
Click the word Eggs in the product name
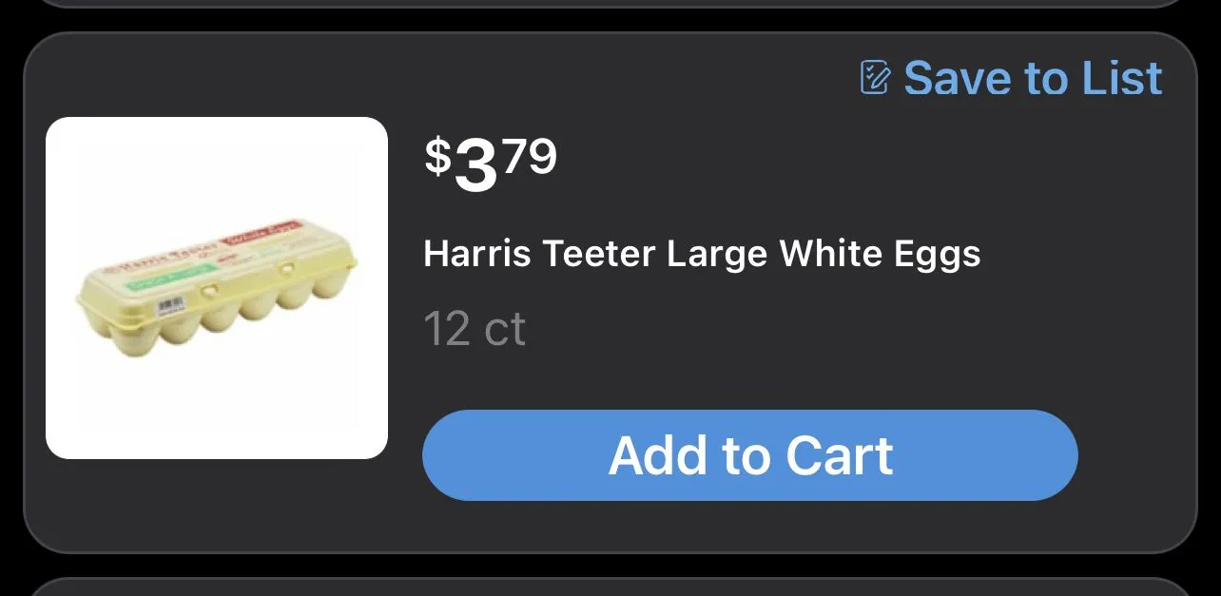pyautogui.click(x=939, y=255)
